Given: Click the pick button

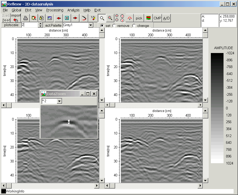Looking at the screenshot, I should pos(139,18).
